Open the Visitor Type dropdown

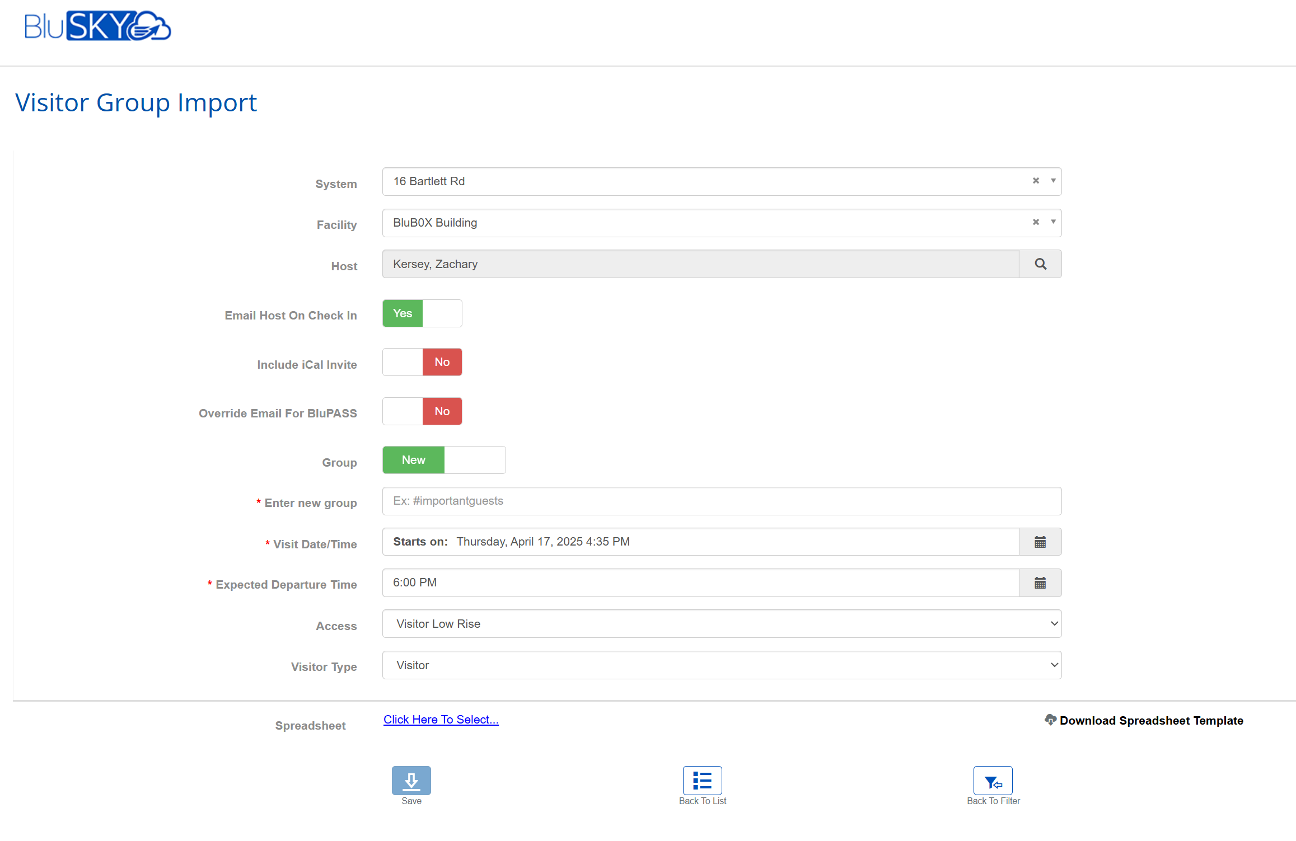tap(721, 665)
